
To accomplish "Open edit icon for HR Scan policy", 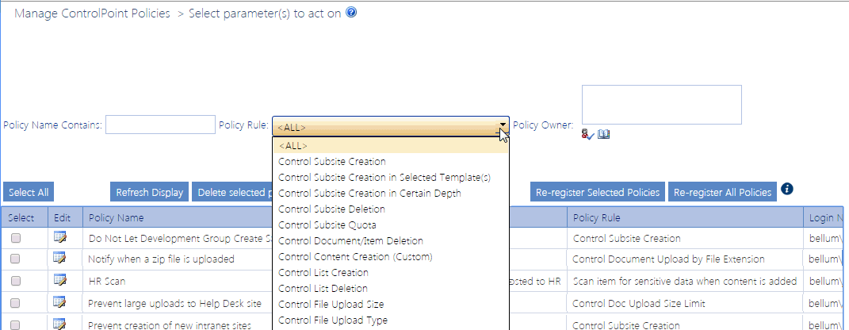I will 60,279.
